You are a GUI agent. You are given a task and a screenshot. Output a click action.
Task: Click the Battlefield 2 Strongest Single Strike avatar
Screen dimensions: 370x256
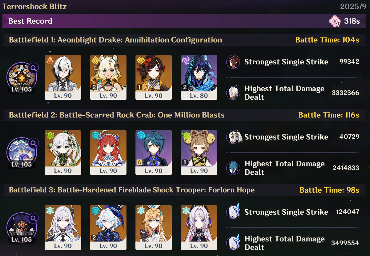[233, 137]
